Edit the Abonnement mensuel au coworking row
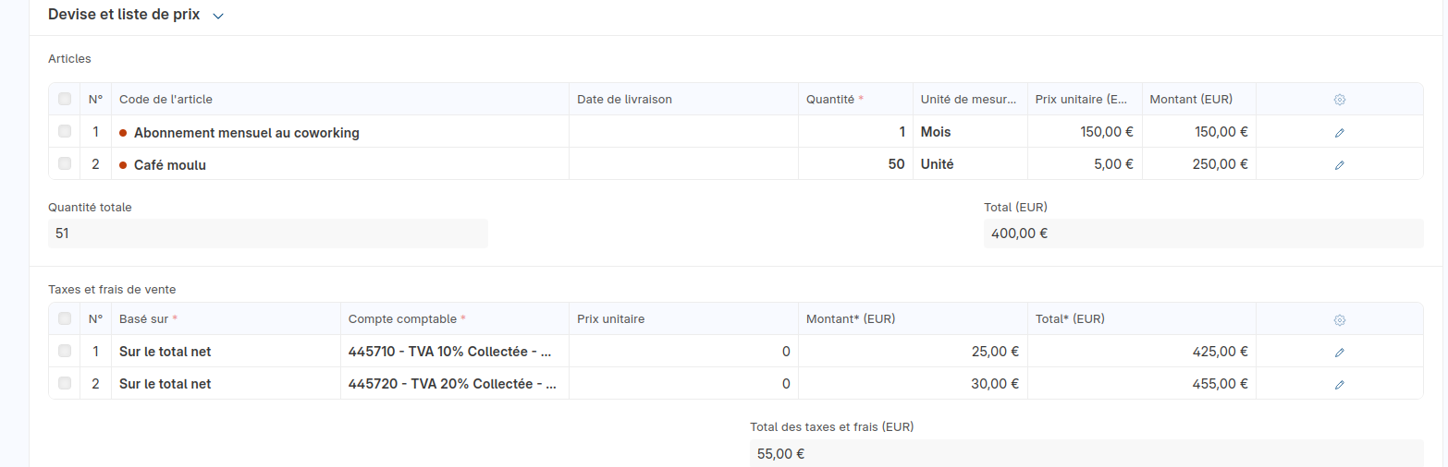1448x467 pixels. [x=1339, y=132]
